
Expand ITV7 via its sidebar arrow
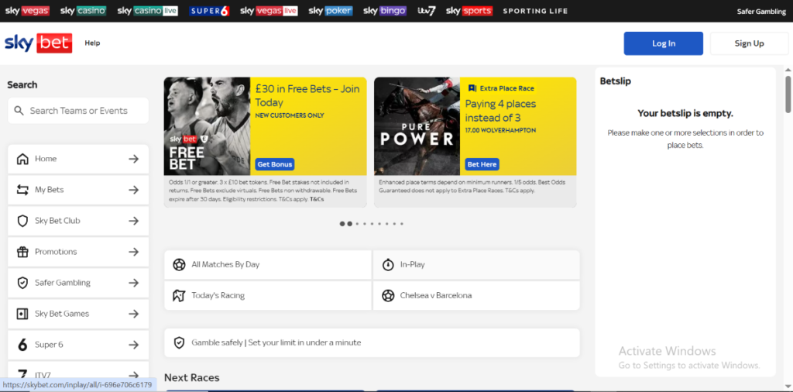tap(133, 375)
